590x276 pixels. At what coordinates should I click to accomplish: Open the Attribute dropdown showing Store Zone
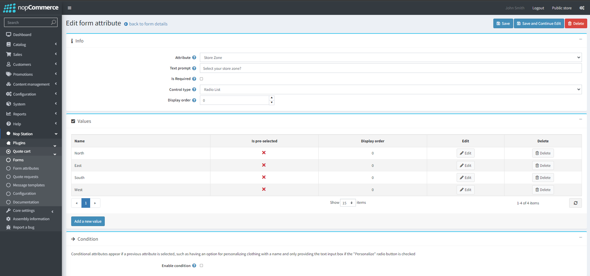click(x=391, y=58)
